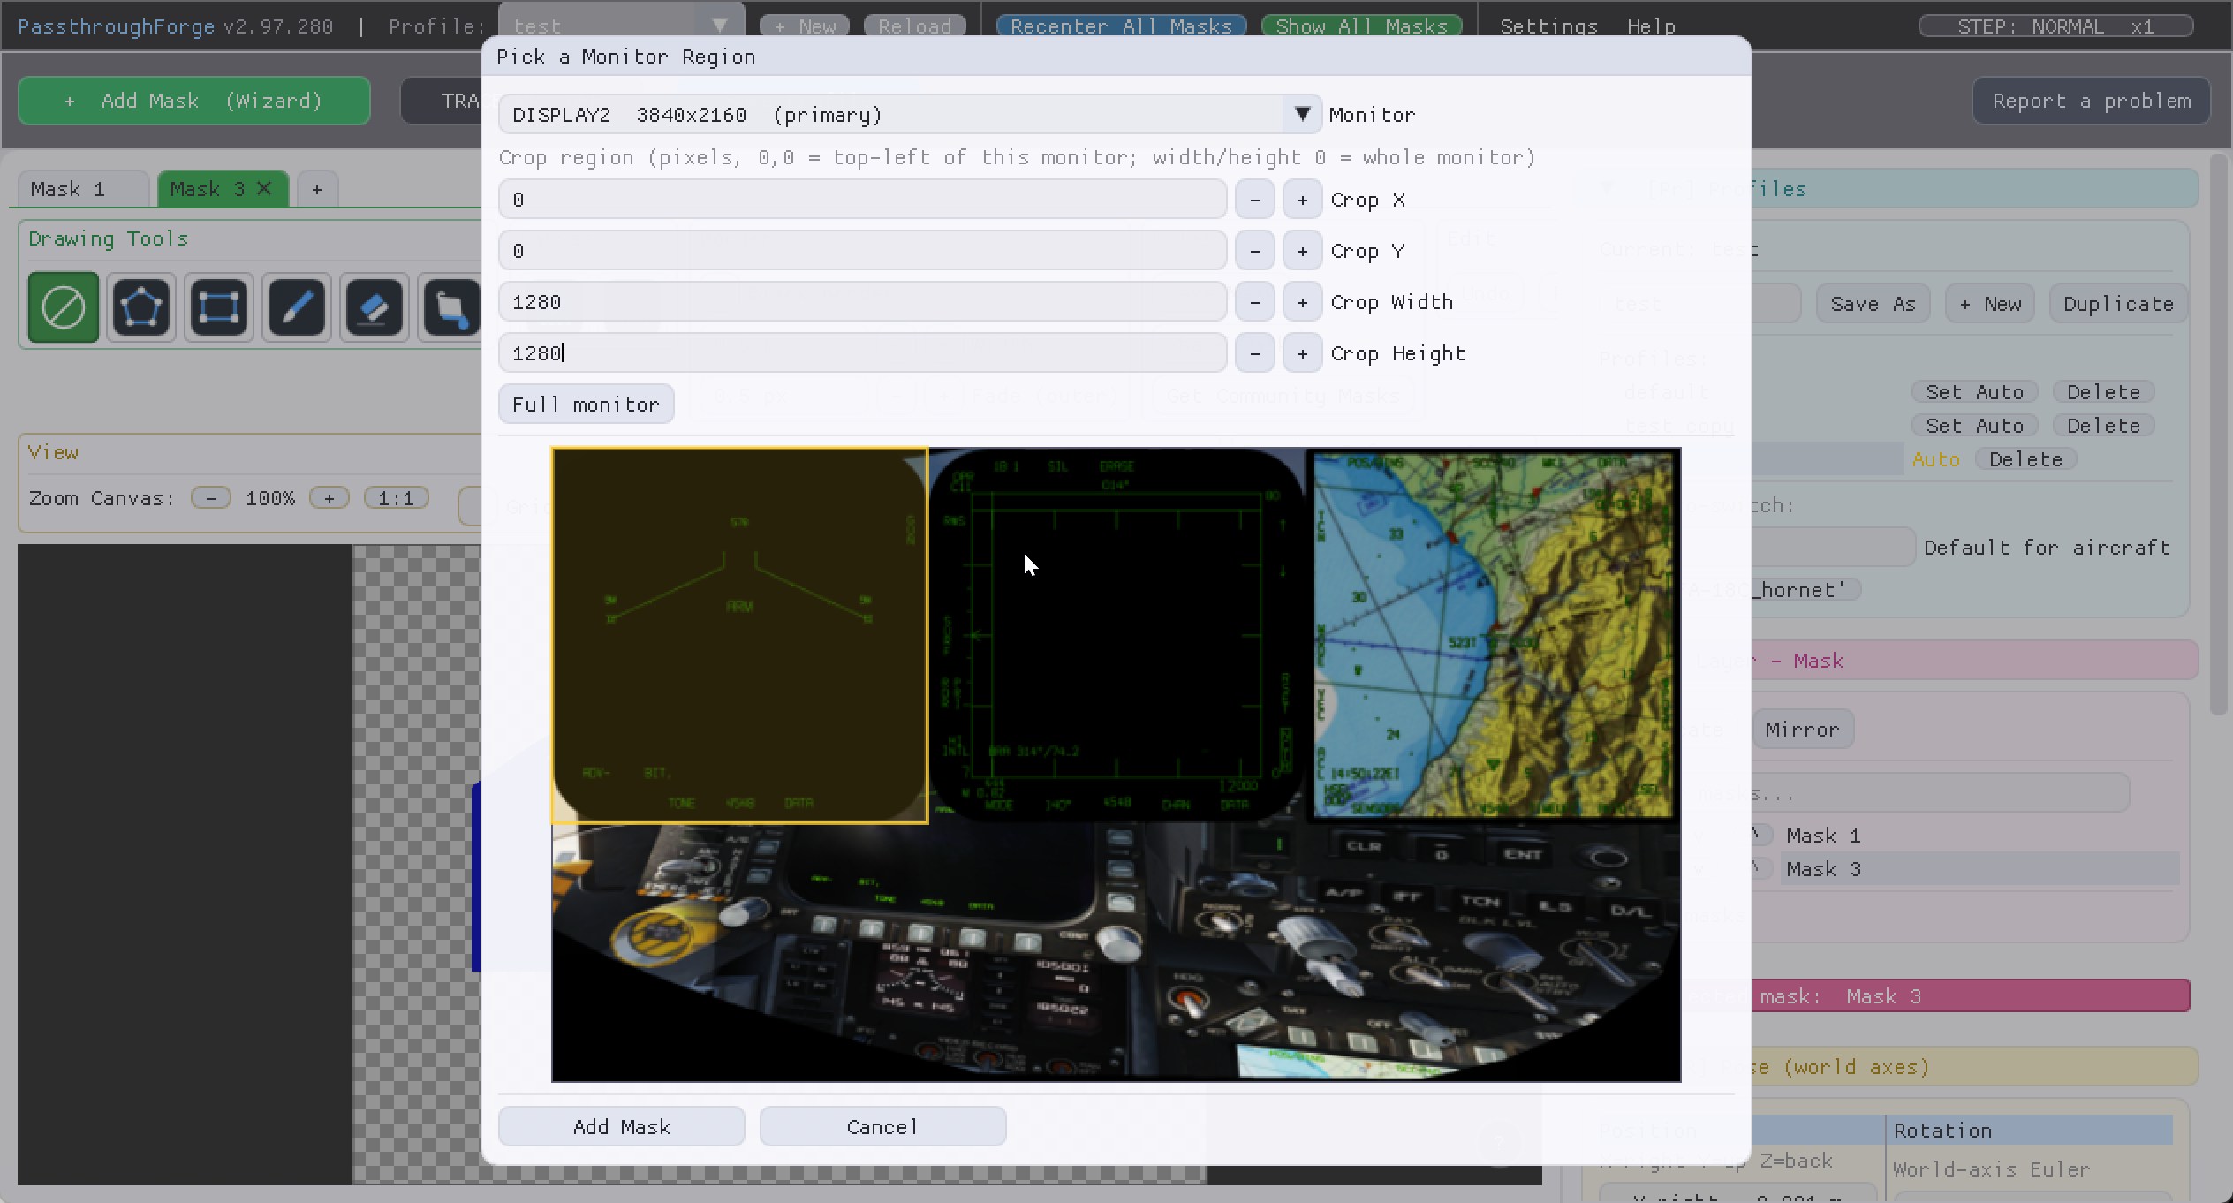Click the Rotation column header
The height and width of the screenshot is (1203, 2233).
2030,1131
